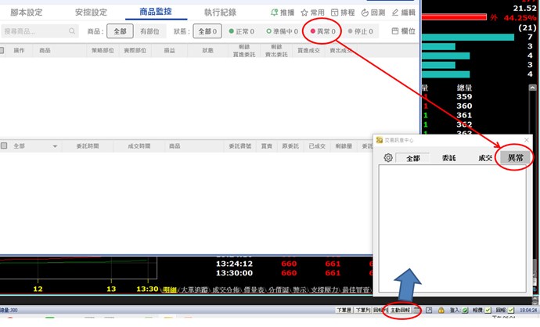This screenshot has width=540, height=327.
Task: Open the 支撐壓力 chart tab
Action: click(325, 289)
